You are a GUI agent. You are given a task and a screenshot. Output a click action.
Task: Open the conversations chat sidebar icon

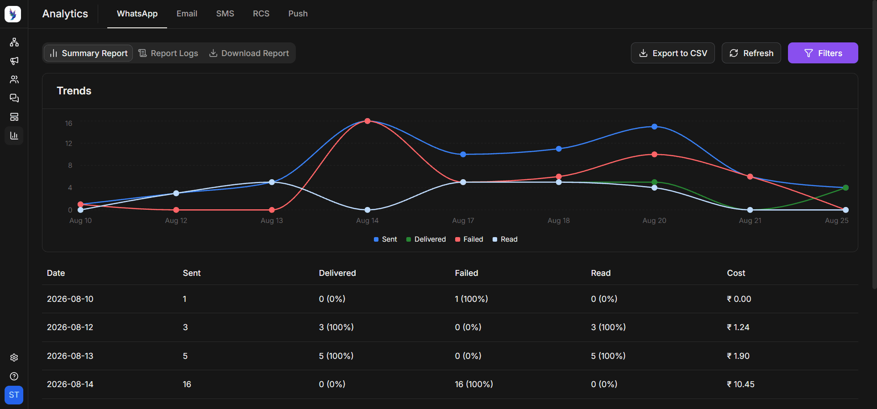14,98
